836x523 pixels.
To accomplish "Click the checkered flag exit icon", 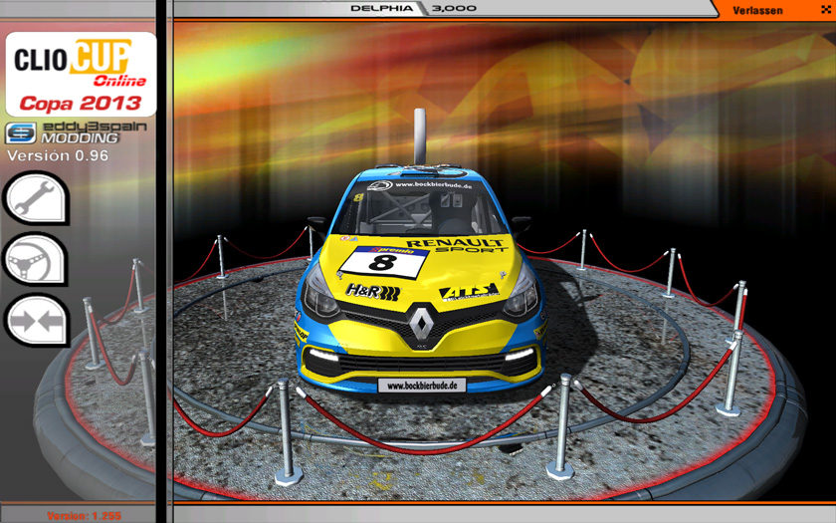I will click(825, 9).
